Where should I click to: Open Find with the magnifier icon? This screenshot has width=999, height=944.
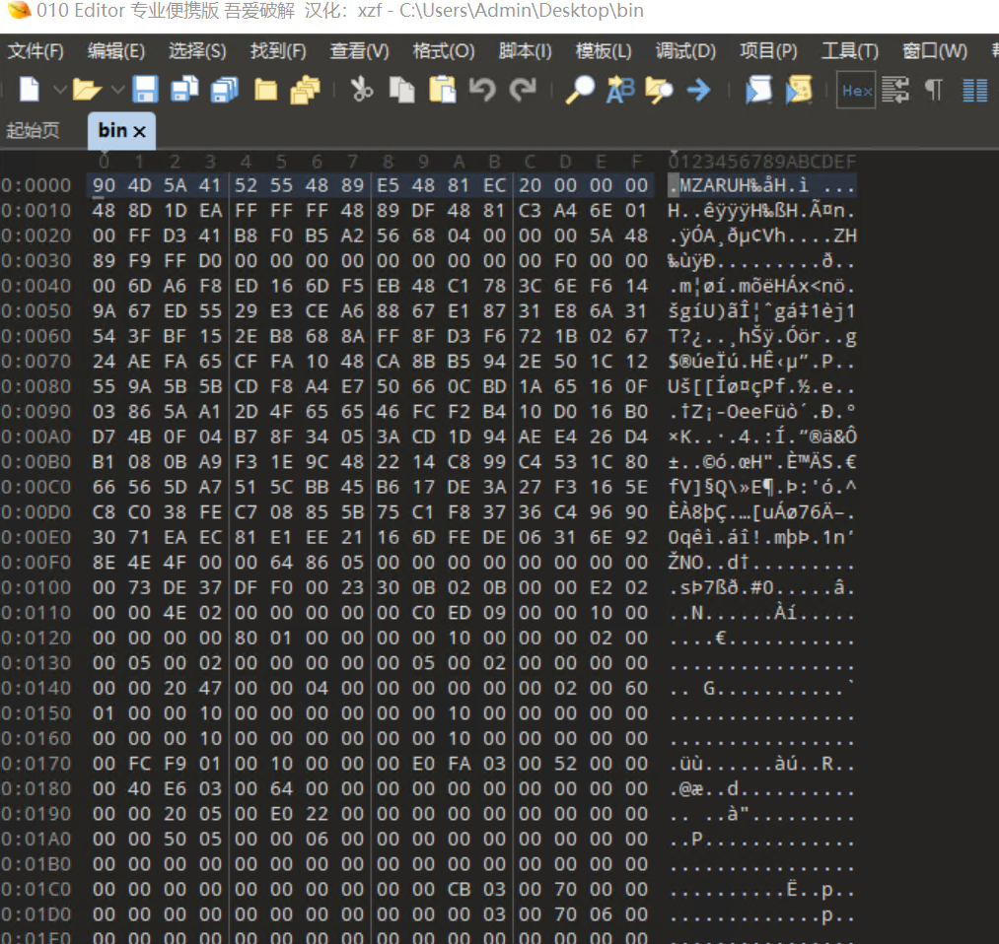579,90
